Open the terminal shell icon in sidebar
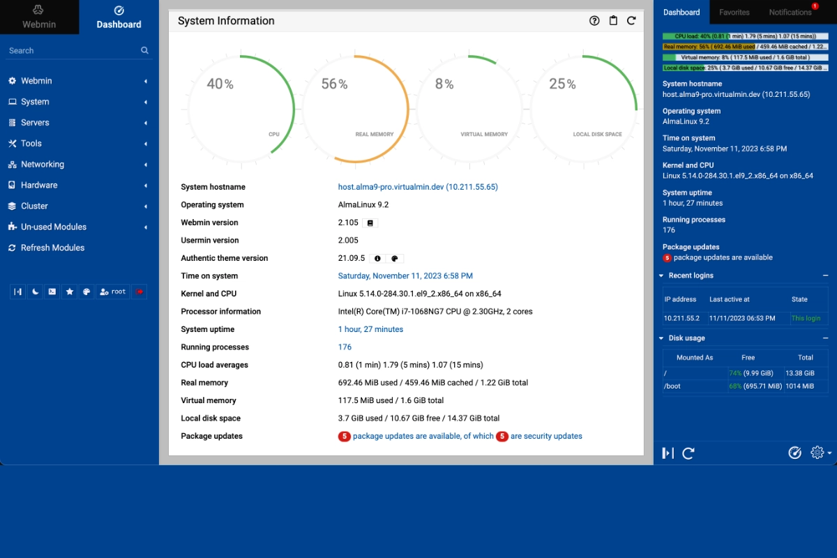 click(52, 292)
